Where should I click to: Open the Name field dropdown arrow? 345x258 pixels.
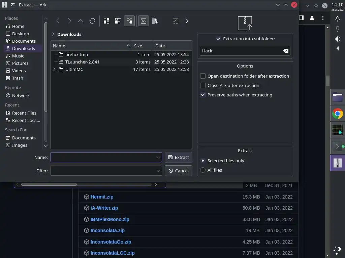coord(158,157)
